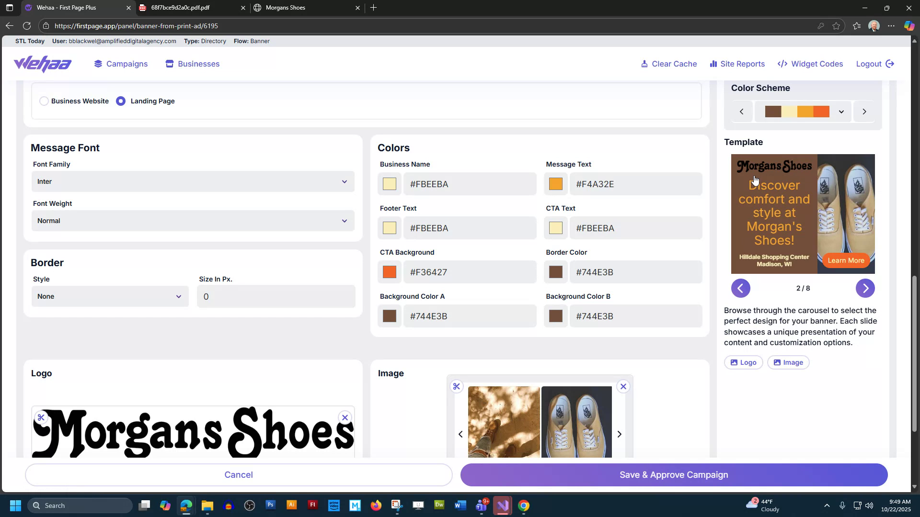Pick a new Business Name color swatch
The height and width of the screenshot is (517, 920).
tap(390, 184)
